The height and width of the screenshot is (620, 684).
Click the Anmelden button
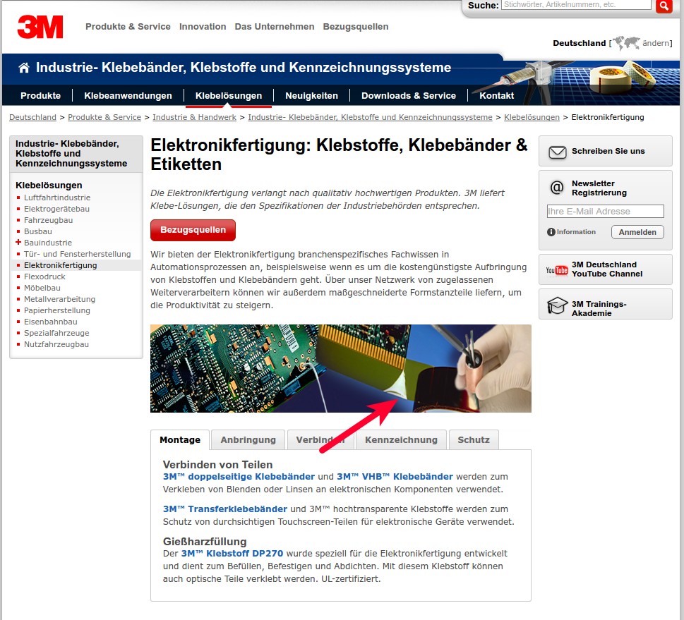[637, 232]
